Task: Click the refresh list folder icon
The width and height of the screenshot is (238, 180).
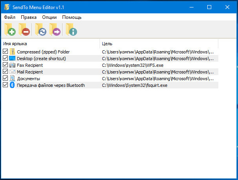Action: coord(41,29)
